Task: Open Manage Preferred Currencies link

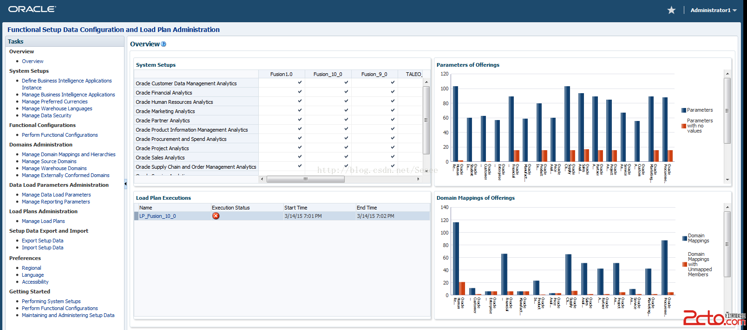Action: pos(54,102)
